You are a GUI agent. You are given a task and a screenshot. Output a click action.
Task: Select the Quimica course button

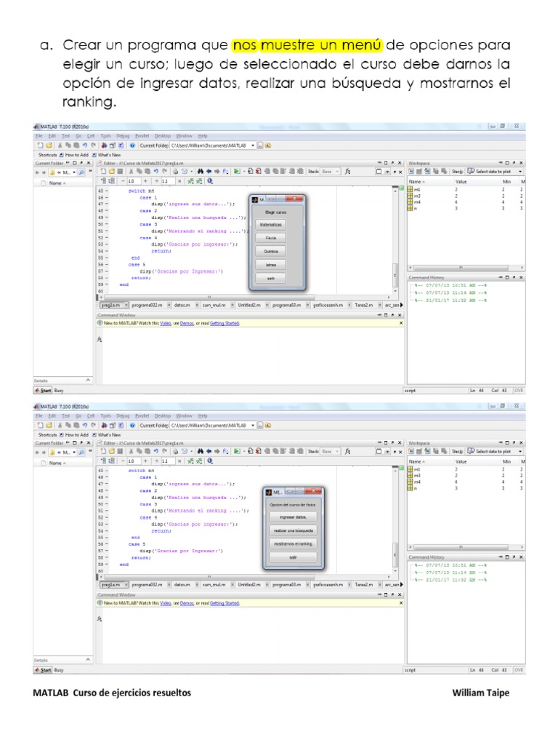(x=270, y=251)
